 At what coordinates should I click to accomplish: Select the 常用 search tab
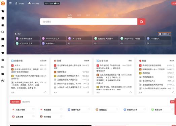[79, 15]
